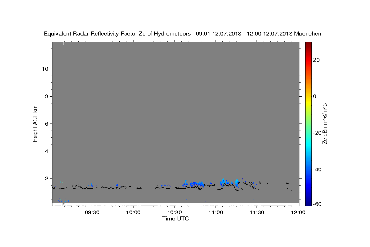Click the white vertical line near the plot's top-left
The width and height of the screenshot is (370, 247).
click(x=63, y=66)
